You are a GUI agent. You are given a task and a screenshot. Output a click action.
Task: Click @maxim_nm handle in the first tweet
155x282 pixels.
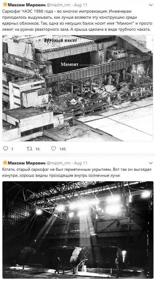pyautogui.click(x=58, y=5)
